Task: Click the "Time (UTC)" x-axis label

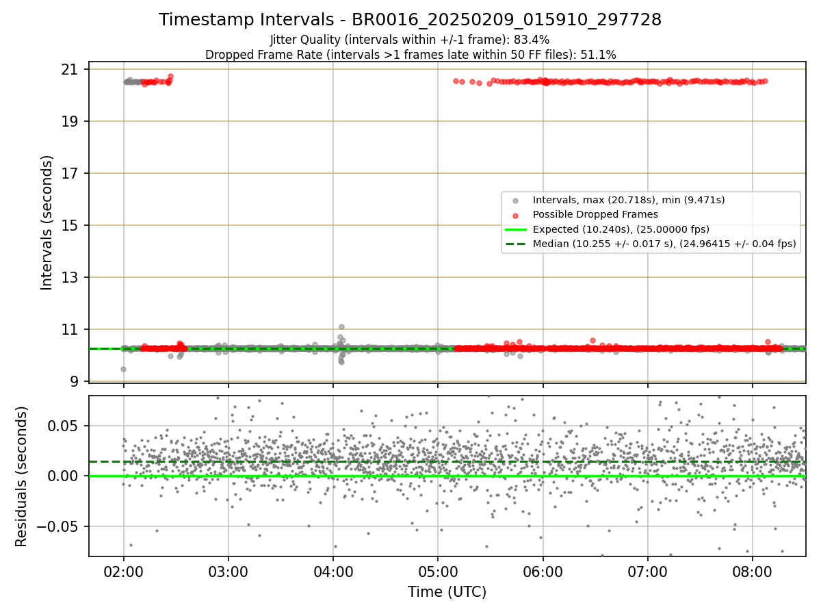Action: click(x=447, y=592)
